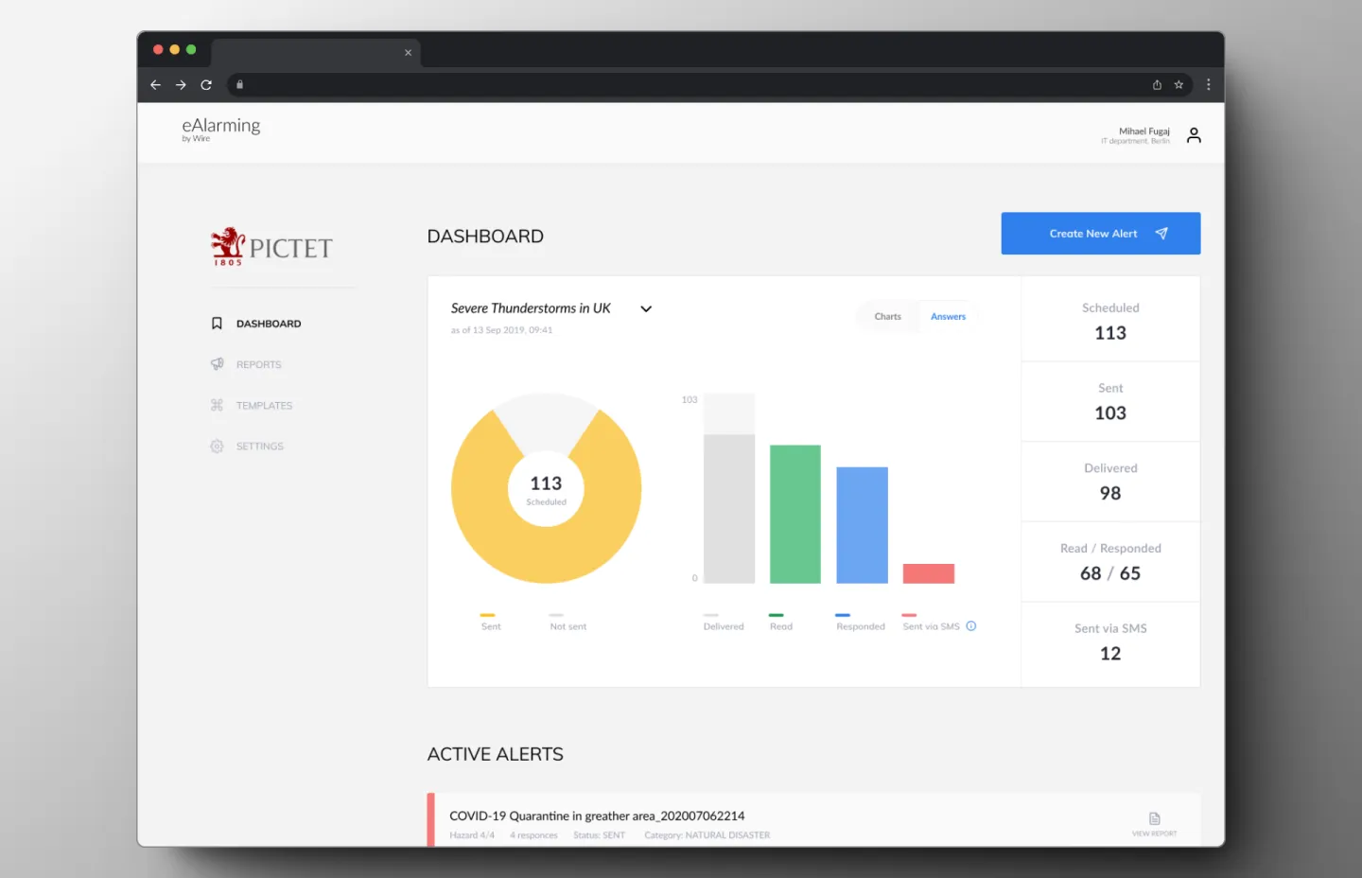Click the Templates command icon

coord(217,405)
